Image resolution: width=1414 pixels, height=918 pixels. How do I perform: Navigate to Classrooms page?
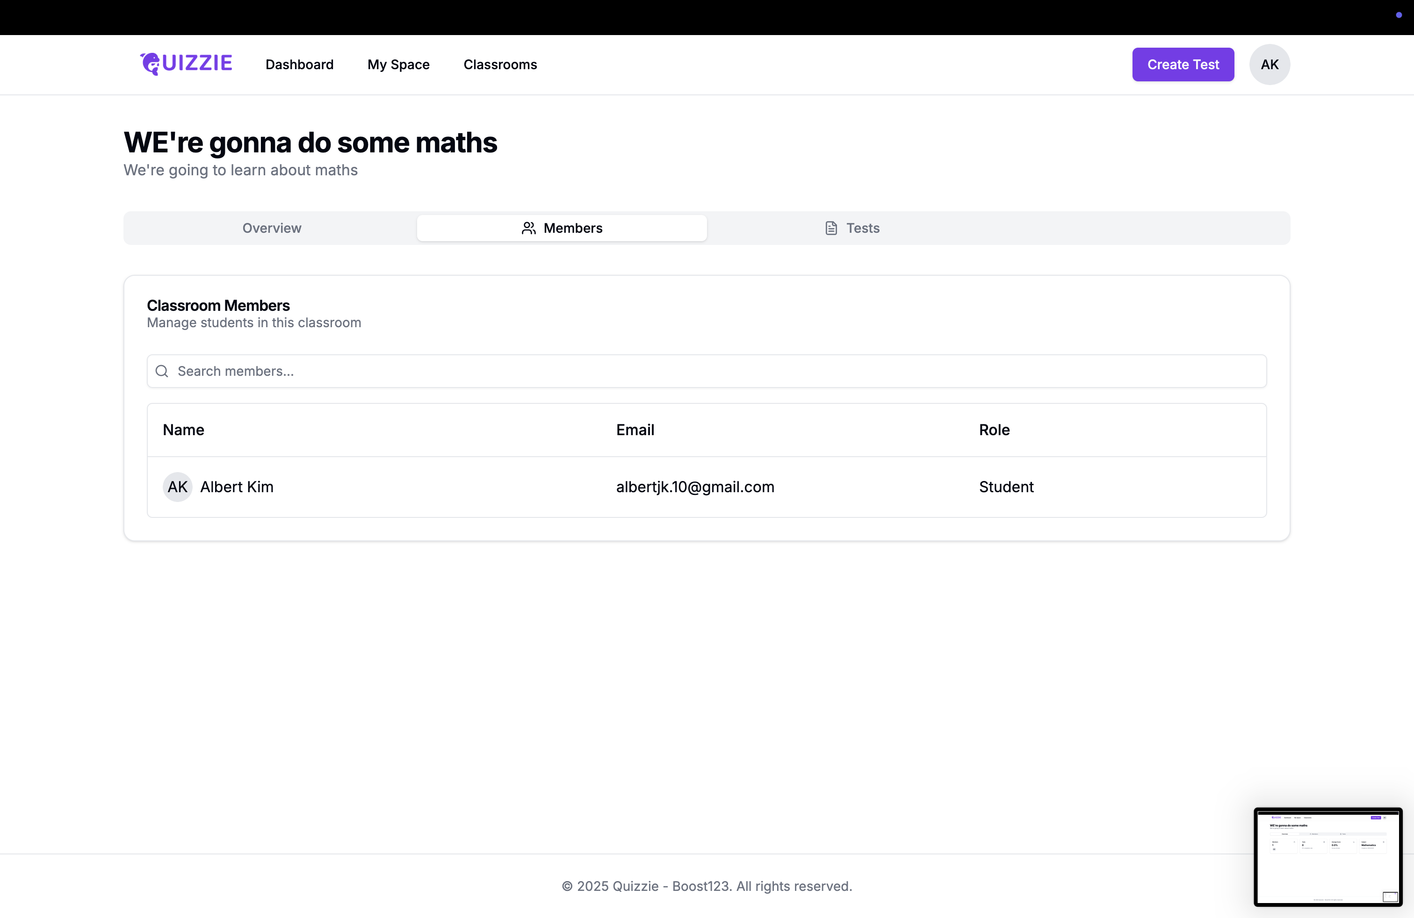pyautogui.click(x=500, y=64)
